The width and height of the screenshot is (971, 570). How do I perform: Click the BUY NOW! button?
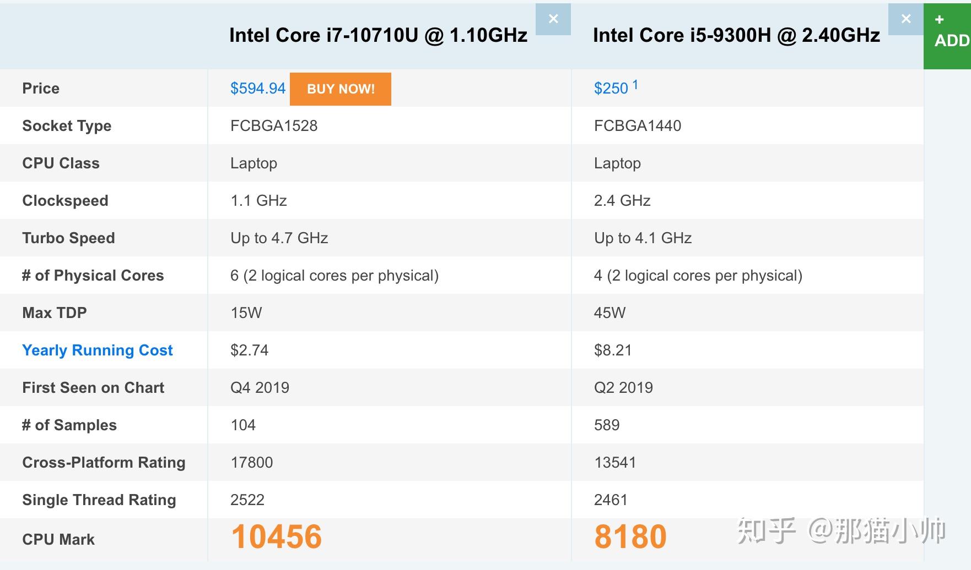pos(340,89)
